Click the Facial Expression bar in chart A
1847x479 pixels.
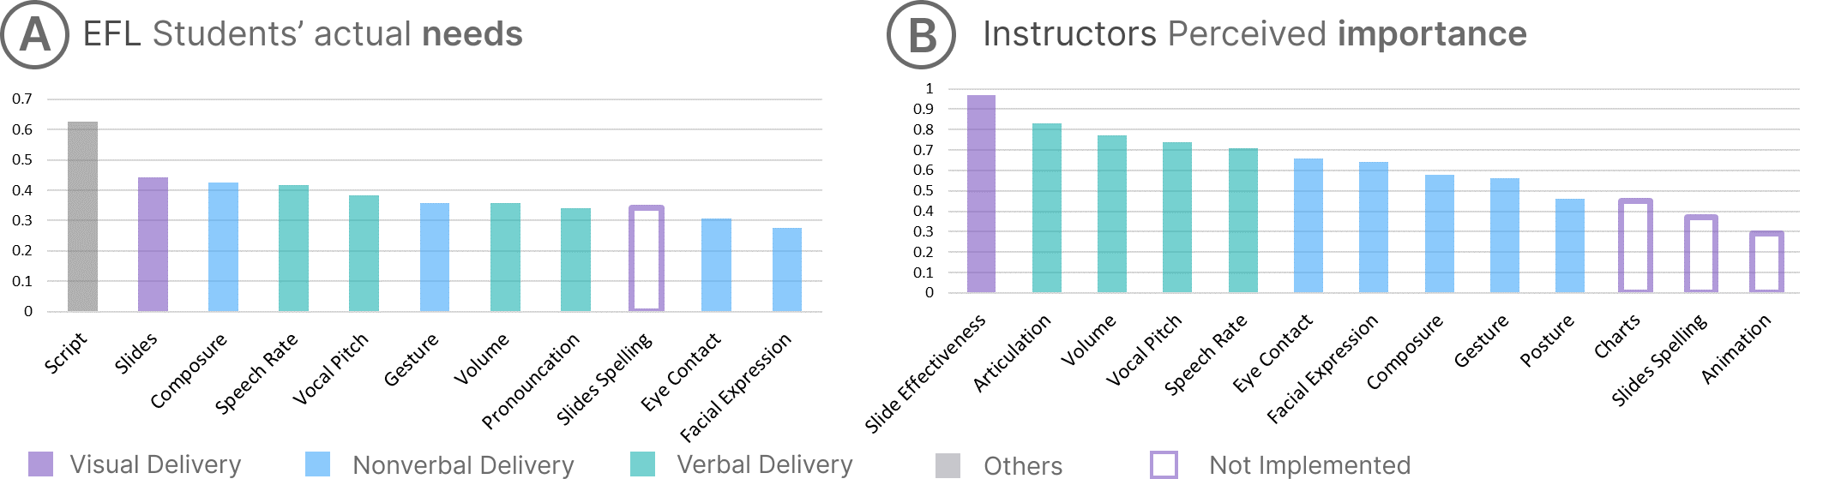(x=787, y=269)
